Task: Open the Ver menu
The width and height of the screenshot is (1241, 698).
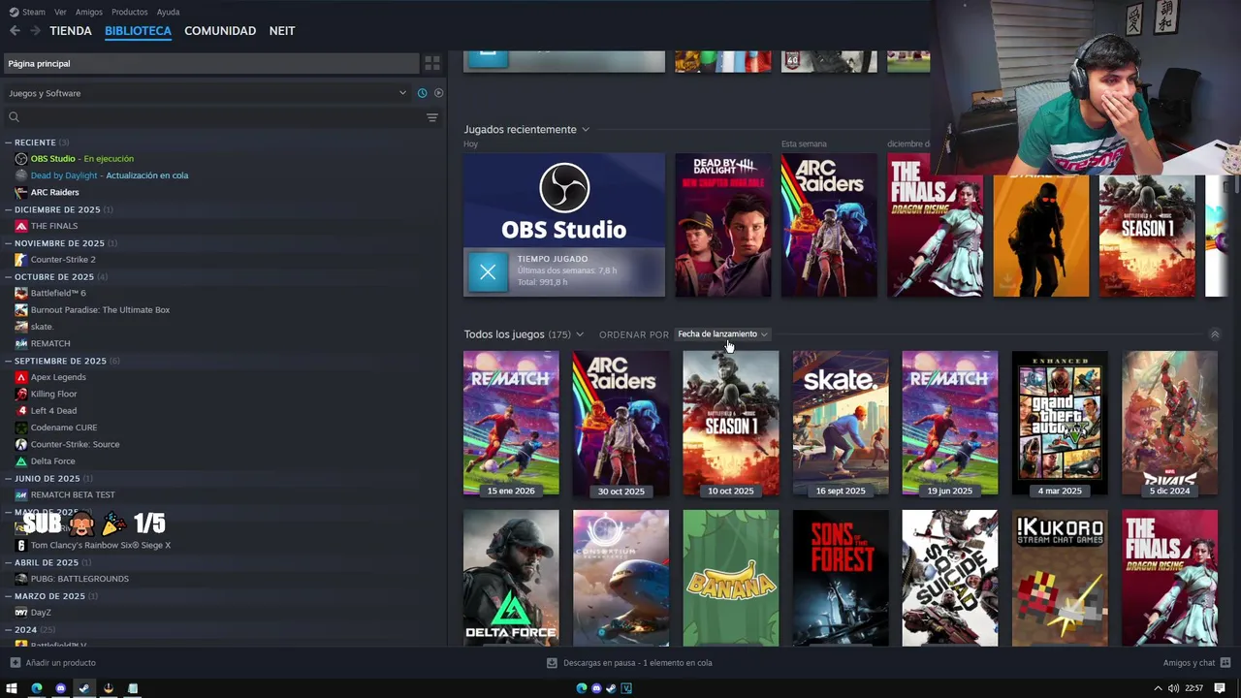Action: 60,12
